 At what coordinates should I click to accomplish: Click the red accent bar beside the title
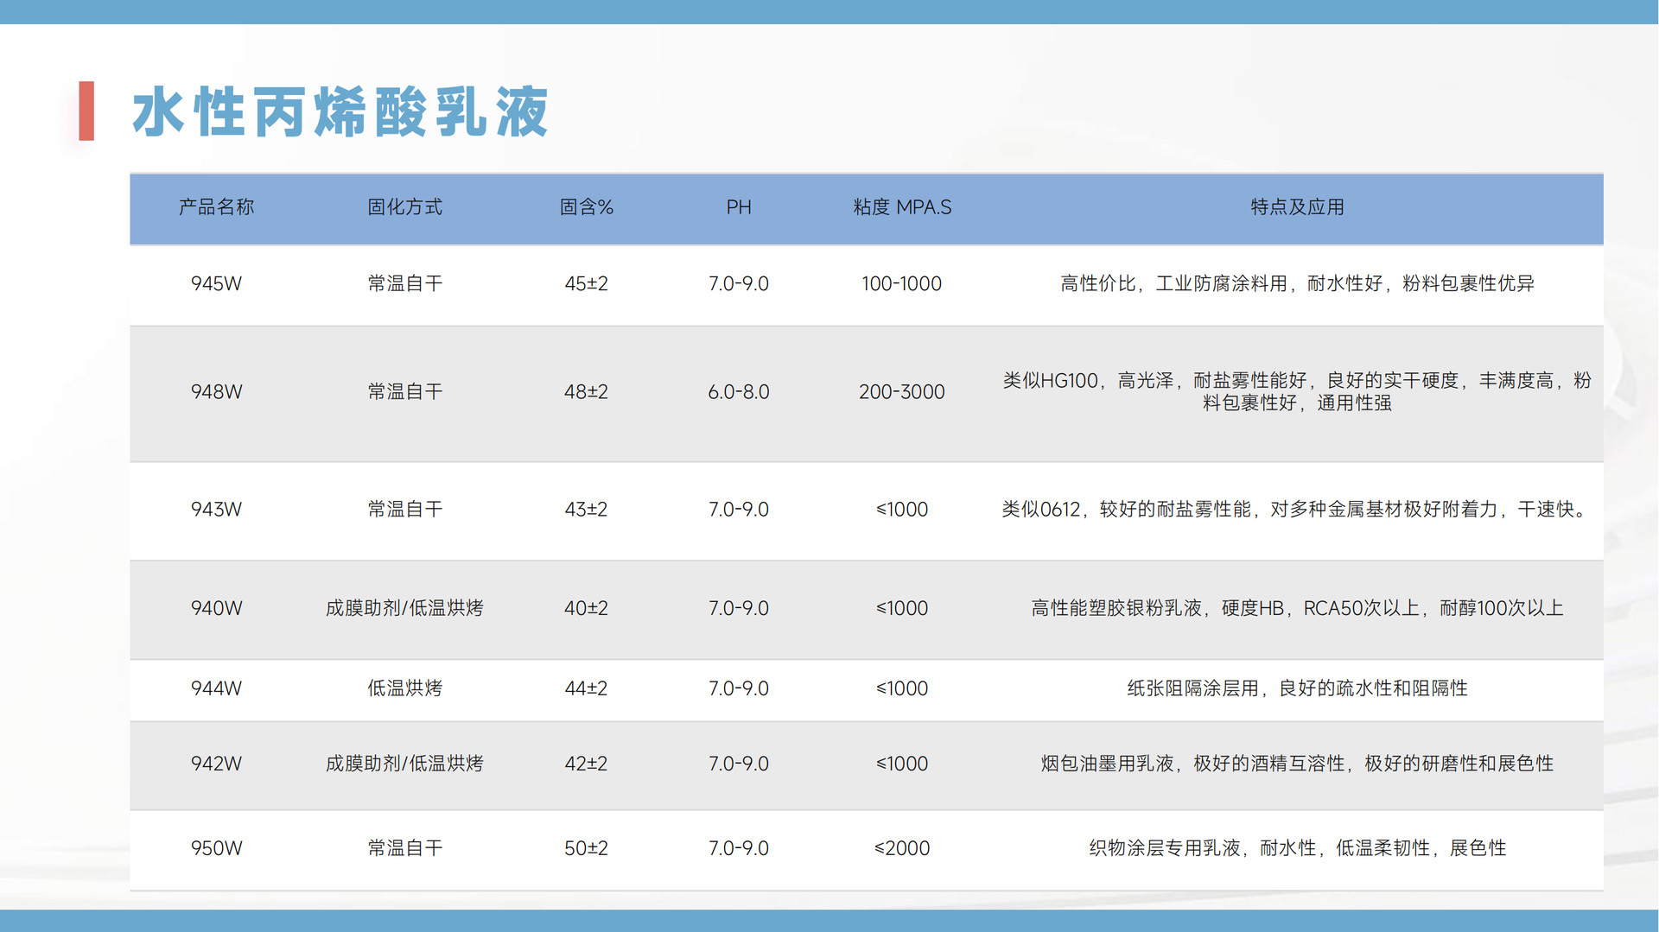(x=86, y=111)
